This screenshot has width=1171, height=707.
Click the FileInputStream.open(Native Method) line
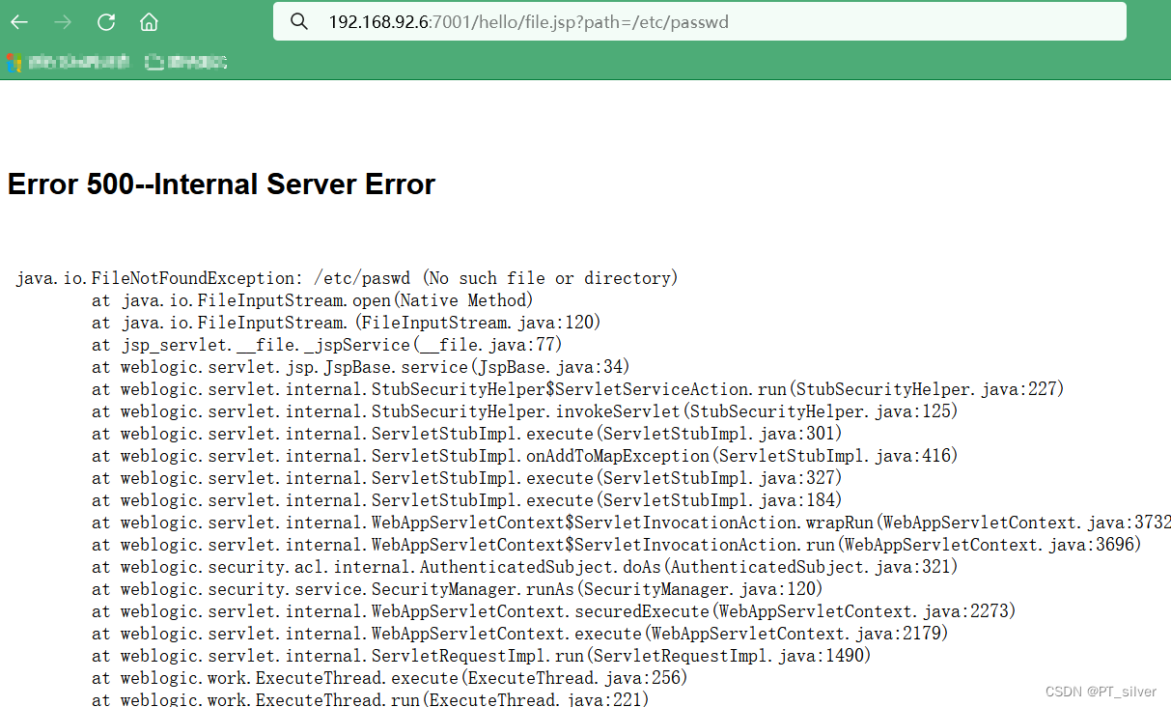pyautogui.click(x=313, y=300)
